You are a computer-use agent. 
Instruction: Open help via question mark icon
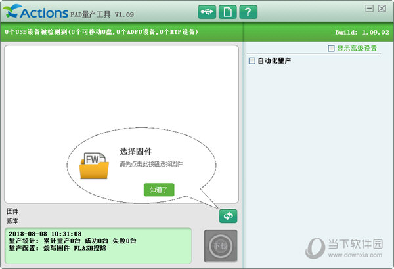[248, 12]
